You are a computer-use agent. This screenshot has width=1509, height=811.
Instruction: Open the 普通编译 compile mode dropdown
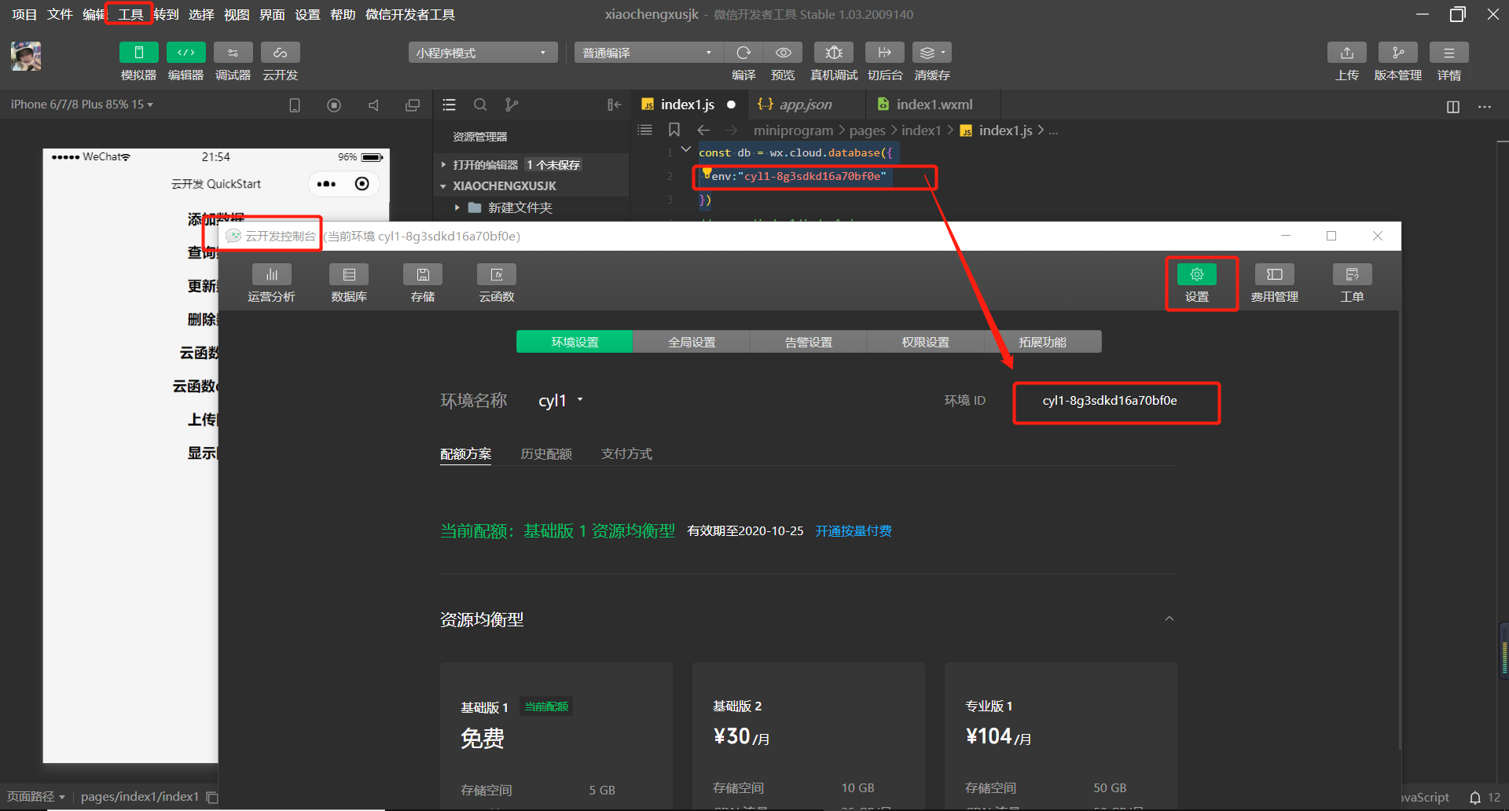click(x=646, y=52)
